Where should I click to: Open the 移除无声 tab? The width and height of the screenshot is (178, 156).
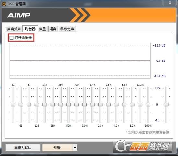click(x=67, y=29)
